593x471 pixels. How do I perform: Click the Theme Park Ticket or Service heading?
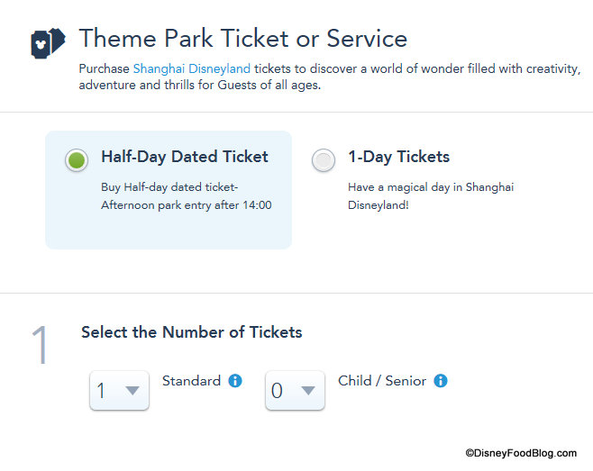[x=243, y=39]
